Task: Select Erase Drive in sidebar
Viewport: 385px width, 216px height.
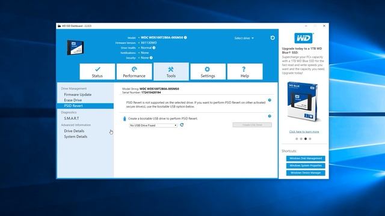Action: tap(73, 100)
